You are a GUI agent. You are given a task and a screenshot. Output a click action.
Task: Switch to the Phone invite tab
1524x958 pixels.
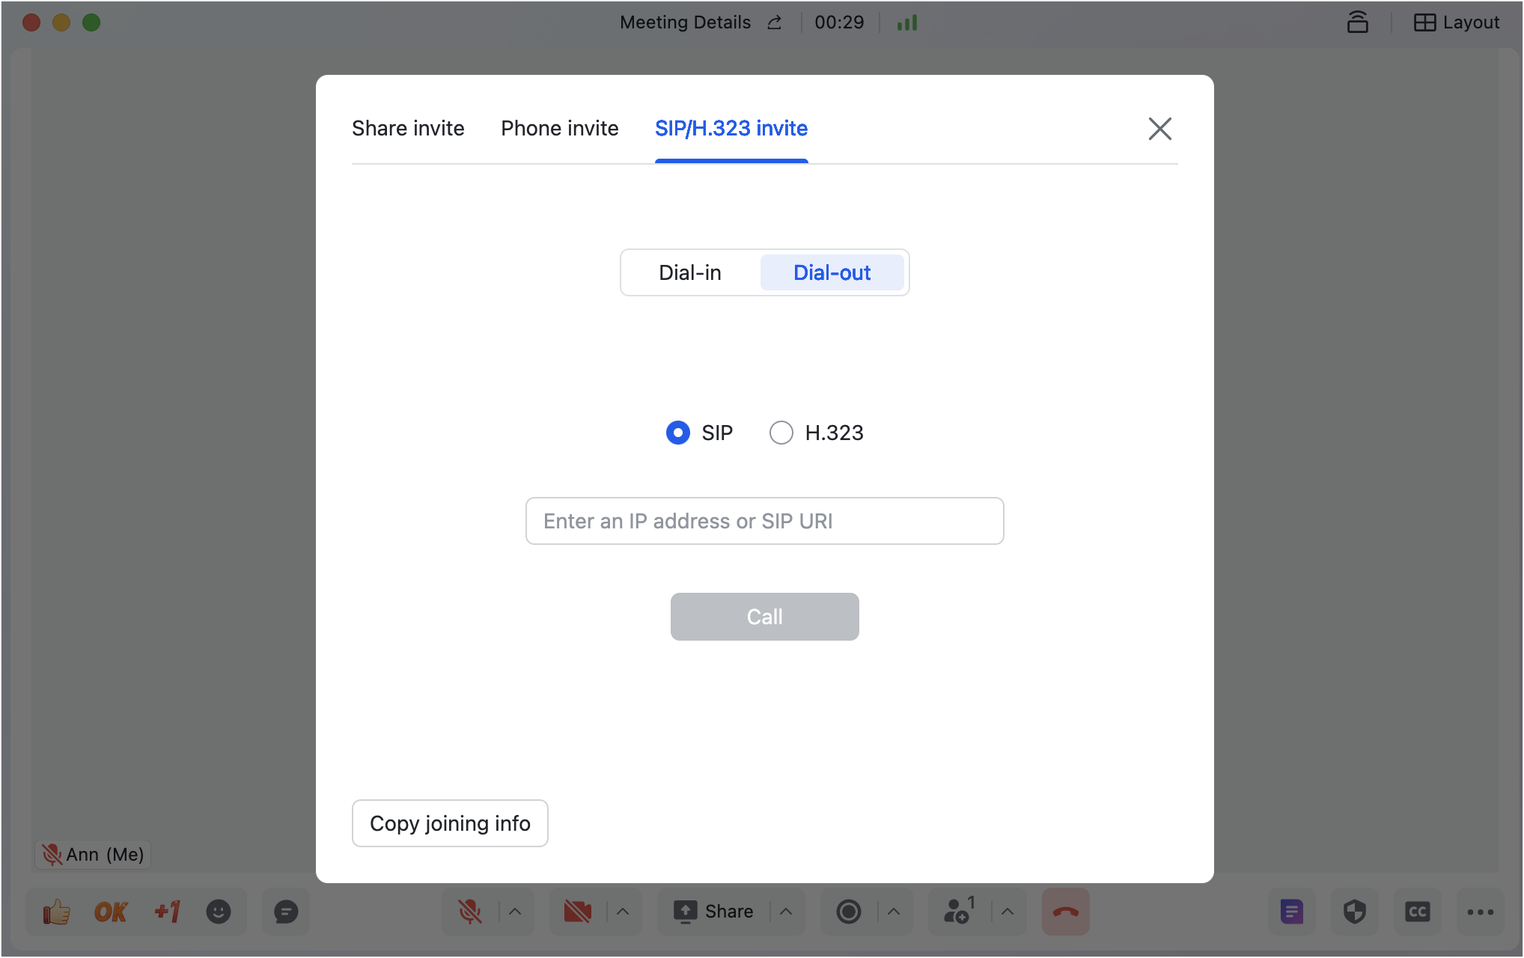560,128
